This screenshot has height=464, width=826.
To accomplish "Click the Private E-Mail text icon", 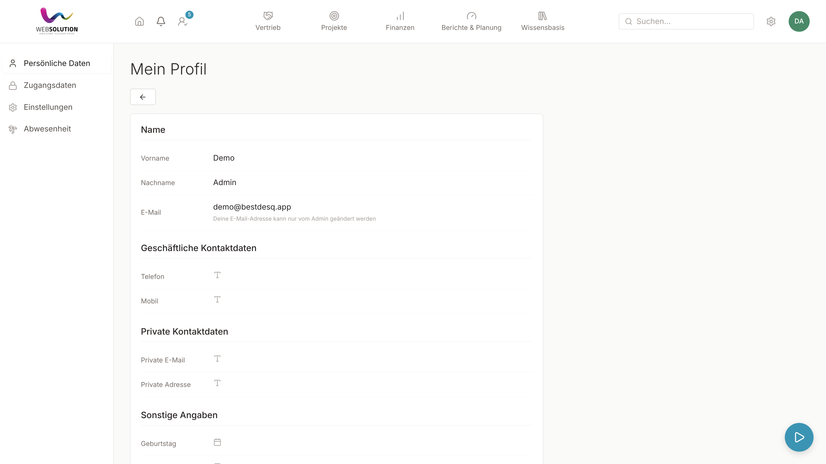I will coord(217,359).
